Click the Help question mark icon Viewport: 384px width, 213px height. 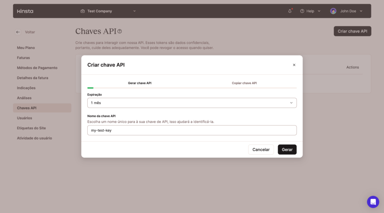click(x=302, y=11)
